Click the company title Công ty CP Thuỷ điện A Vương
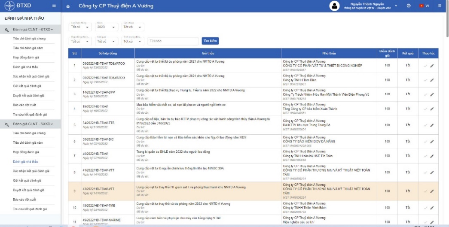Image resolution: width=449 pixels, height=227 pixels. click(116, 6)
